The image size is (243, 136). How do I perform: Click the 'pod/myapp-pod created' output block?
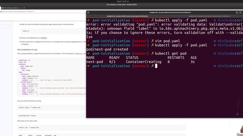(52, 116)
